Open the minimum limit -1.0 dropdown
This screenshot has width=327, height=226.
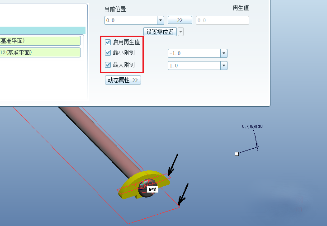(224, 53)
